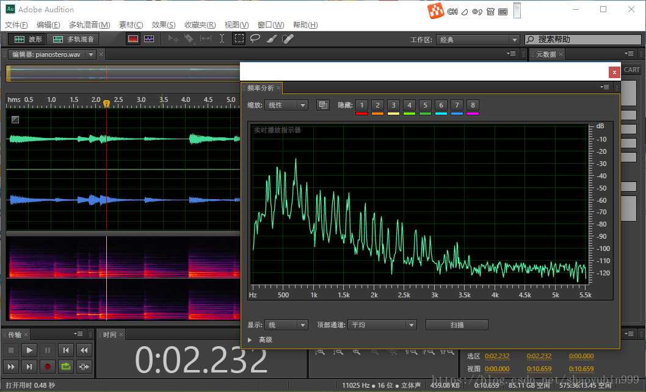Select the 元数据 panel tab
646x392 pixels.
point(545,54)
